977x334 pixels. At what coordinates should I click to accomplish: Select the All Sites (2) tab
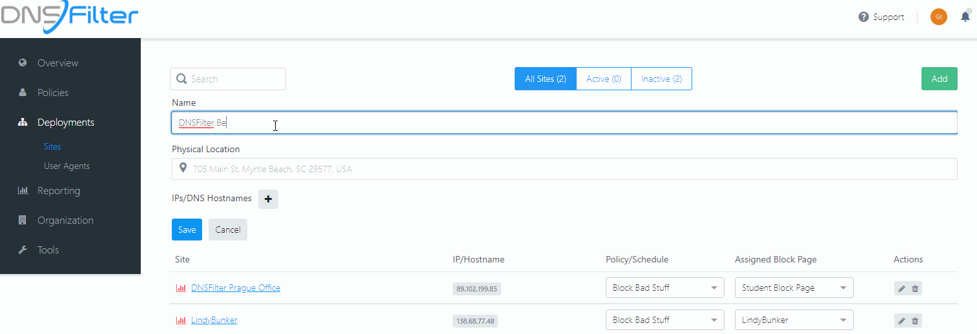point(546,79)
